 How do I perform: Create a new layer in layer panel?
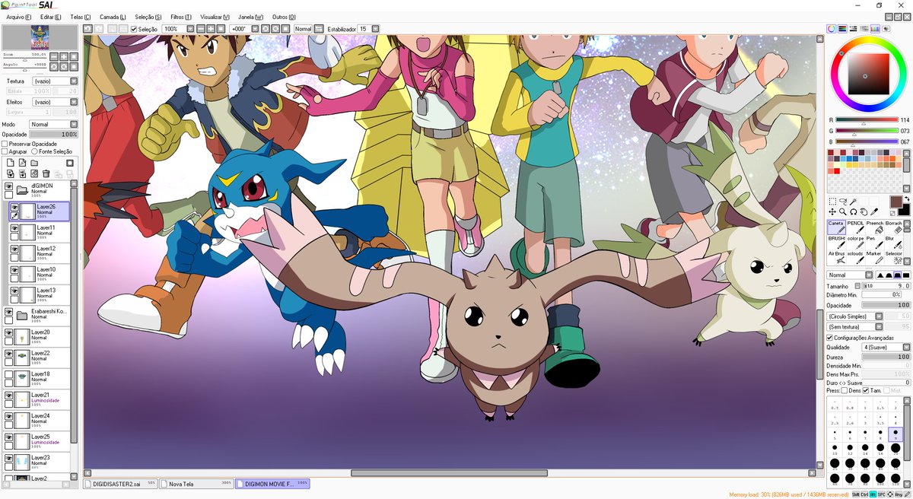pos(10,163)
